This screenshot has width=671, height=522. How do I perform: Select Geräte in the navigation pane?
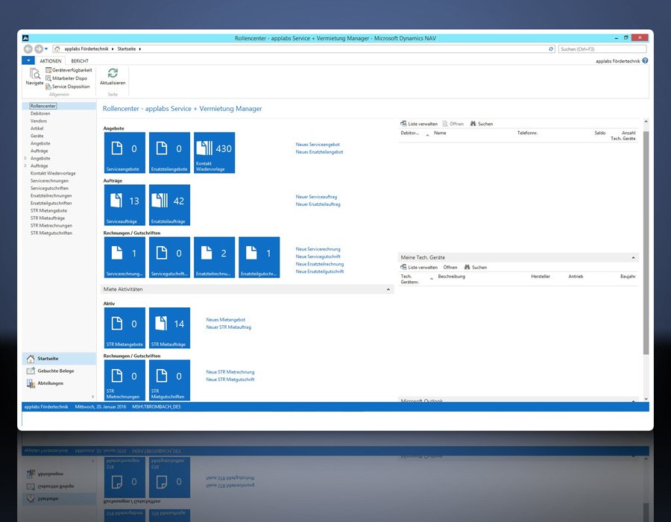click(x=37, y=136)
